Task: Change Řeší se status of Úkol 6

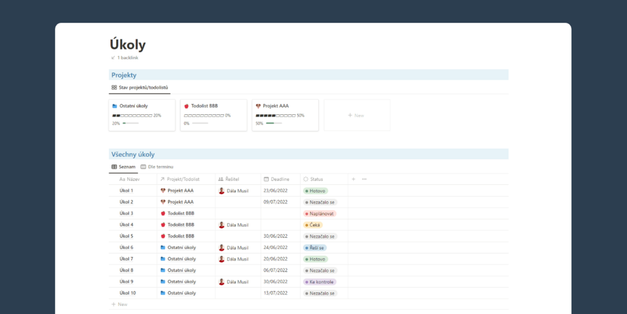Action: point(314,248)
